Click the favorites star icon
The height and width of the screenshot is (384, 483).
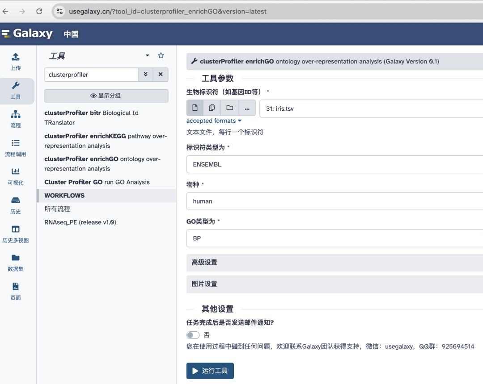click(161, 55)
